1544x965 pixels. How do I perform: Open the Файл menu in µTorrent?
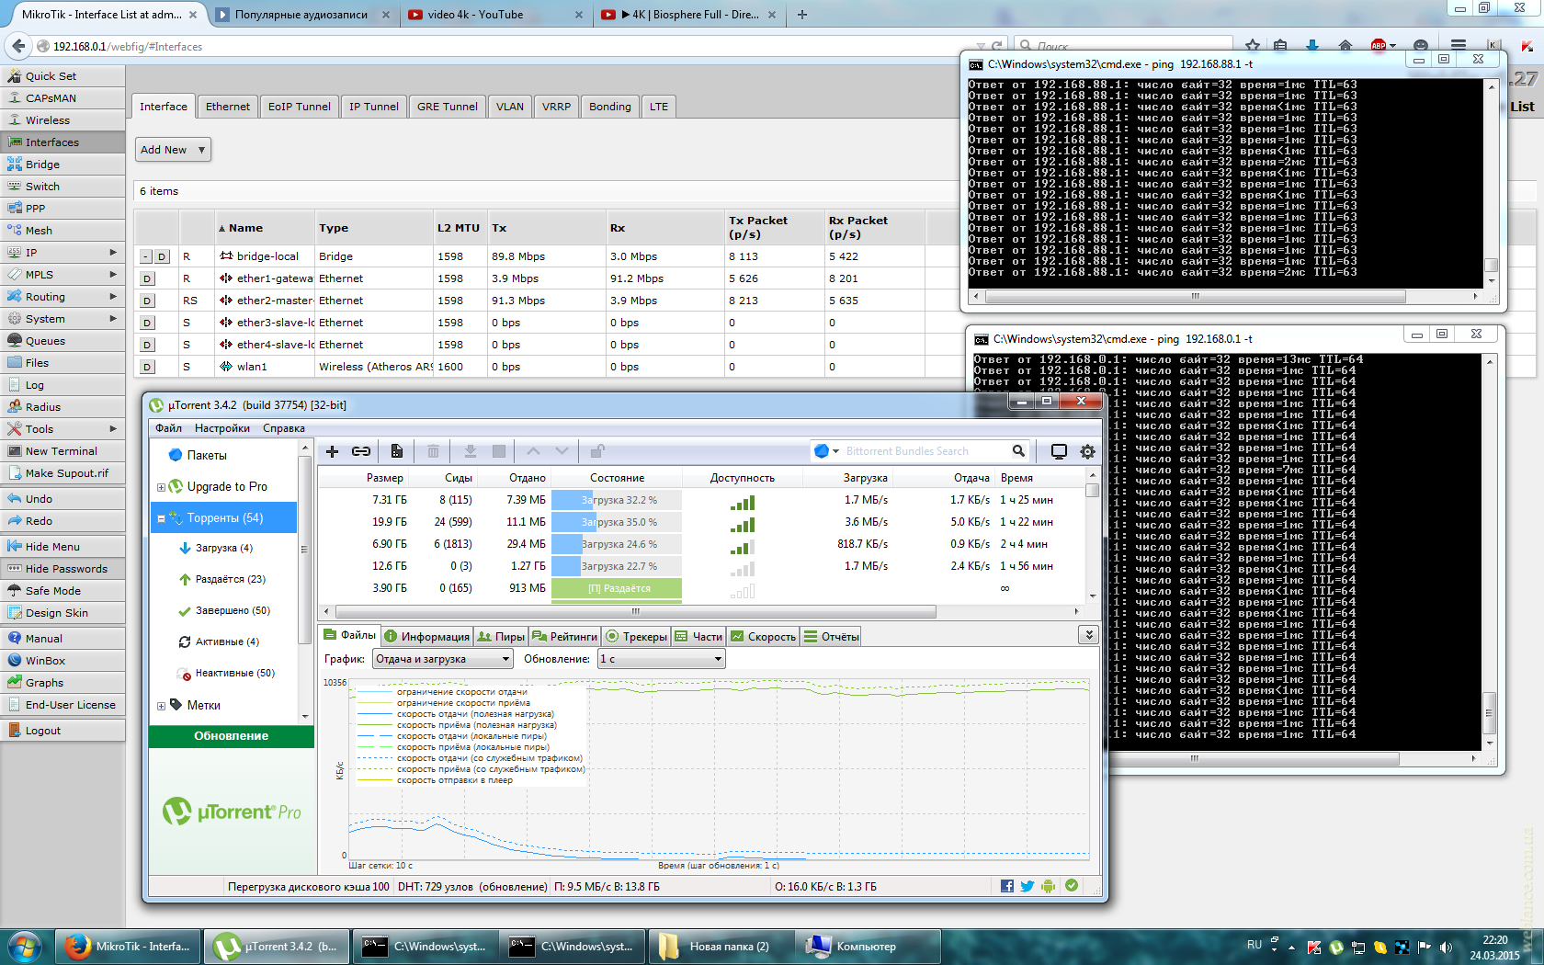(168, 428)
